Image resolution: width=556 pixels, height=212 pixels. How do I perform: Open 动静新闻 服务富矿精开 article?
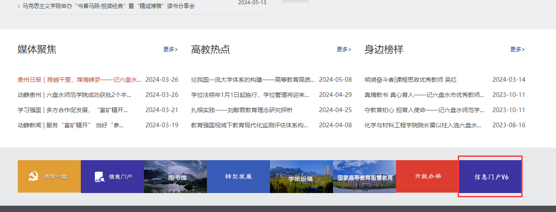[x=71, y=125]
